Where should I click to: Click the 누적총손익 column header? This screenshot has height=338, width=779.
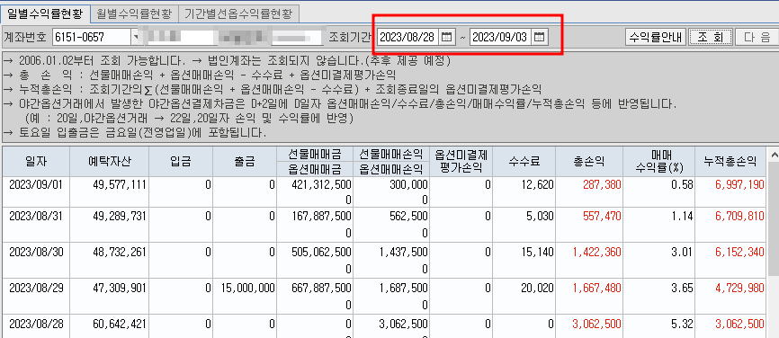pos(730,161)
